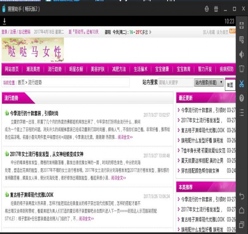Click the 登录 link

[x=5, y=32]
